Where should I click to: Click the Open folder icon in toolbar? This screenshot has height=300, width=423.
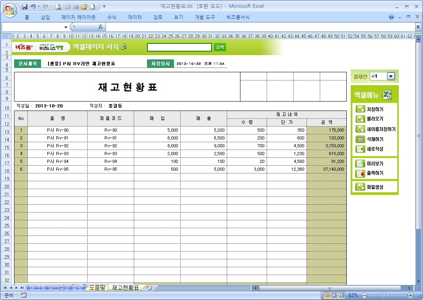click(84, 7)
